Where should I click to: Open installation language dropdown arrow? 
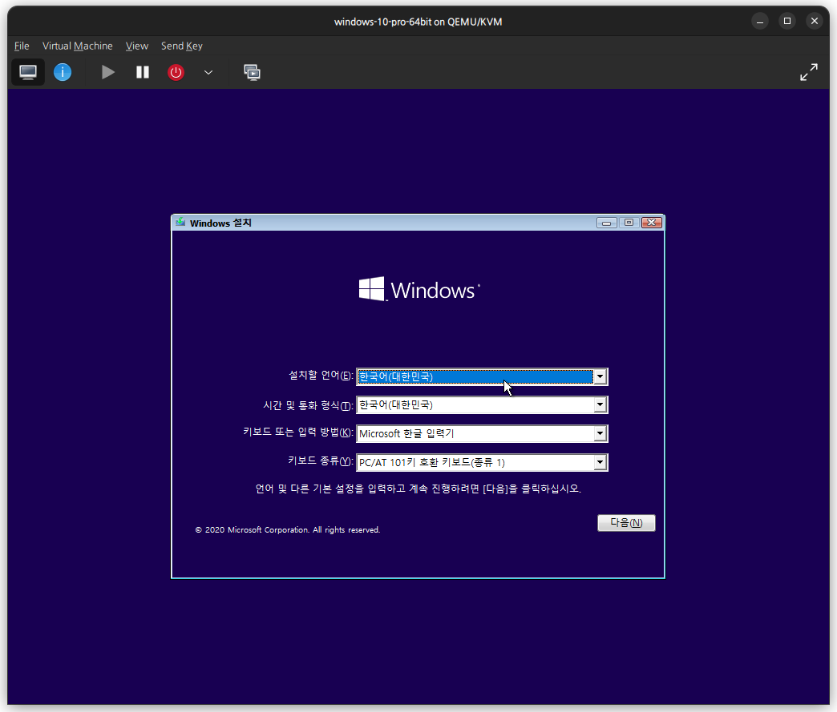point(600,376)
